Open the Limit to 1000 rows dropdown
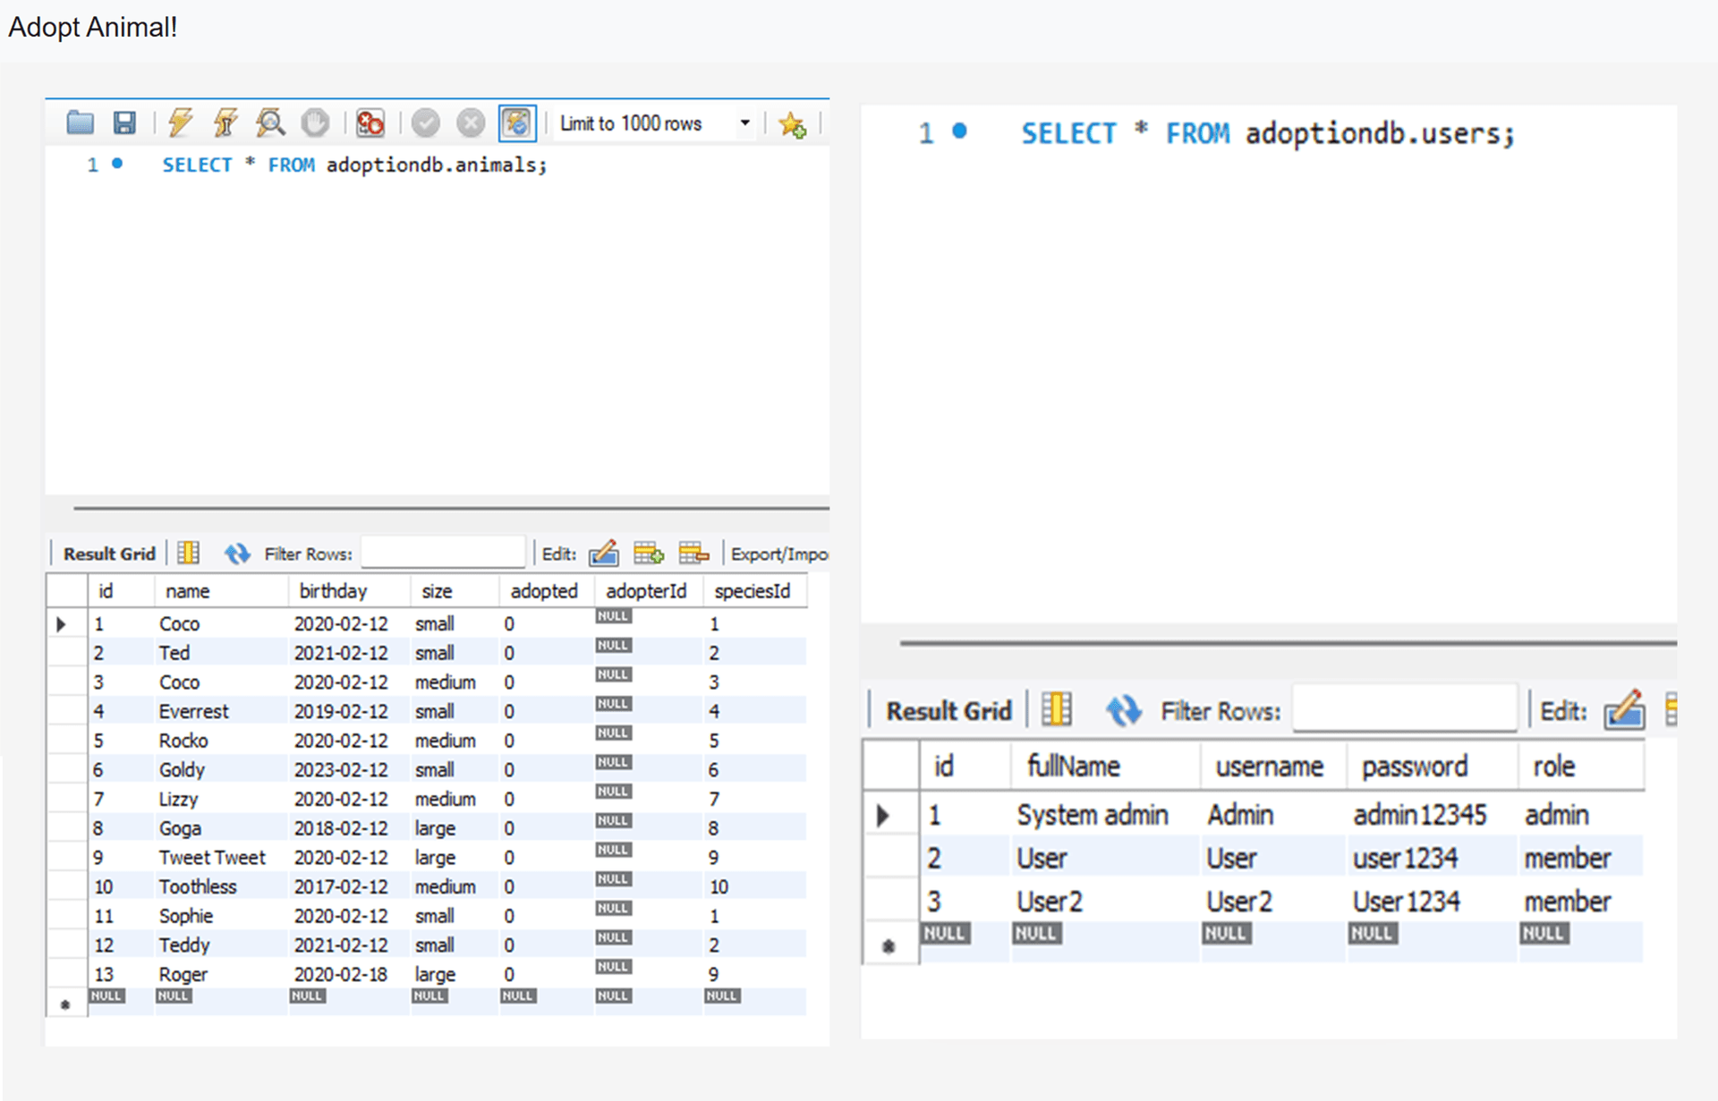This screenshot has width=1718, height=1101. click(744, 123)
